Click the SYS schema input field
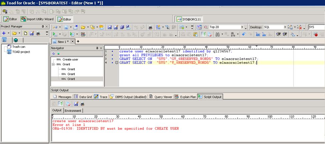The width and height of the screenshot is (325, 144). 316,27
